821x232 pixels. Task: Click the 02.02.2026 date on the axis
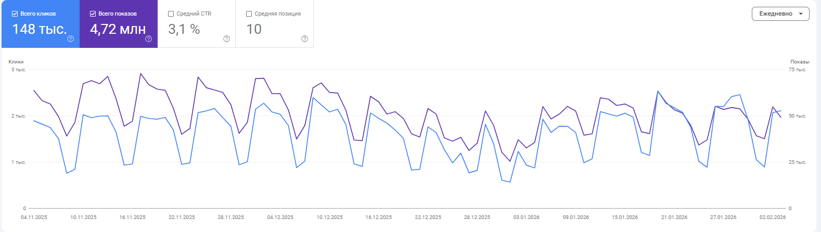[773, 217]
